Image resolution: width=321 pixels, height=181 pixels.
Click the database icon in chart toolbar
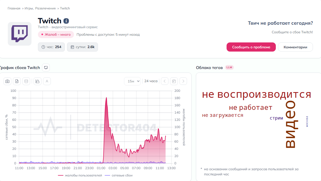pyautogui.click(x=26, y=81)
